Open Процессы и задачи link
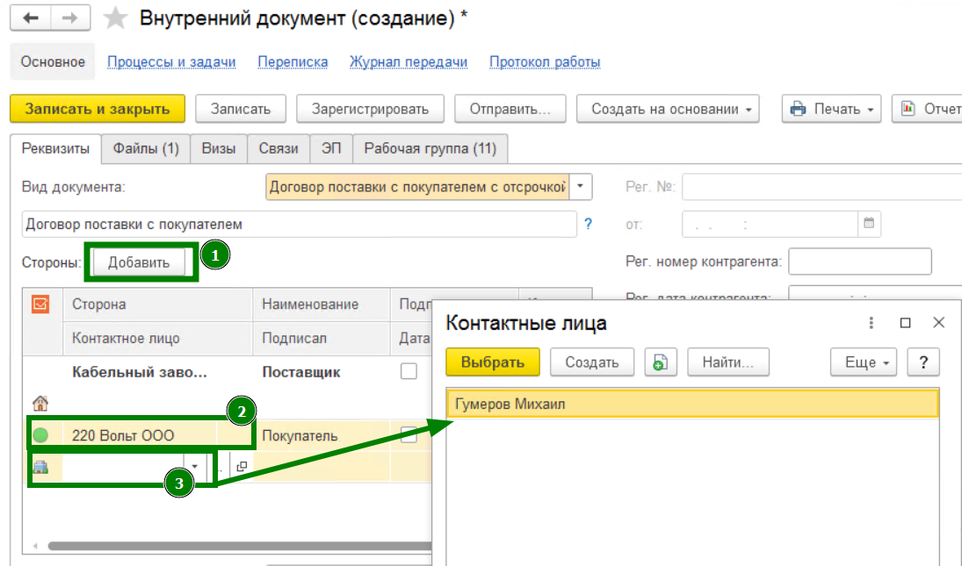 click(171, 62)
